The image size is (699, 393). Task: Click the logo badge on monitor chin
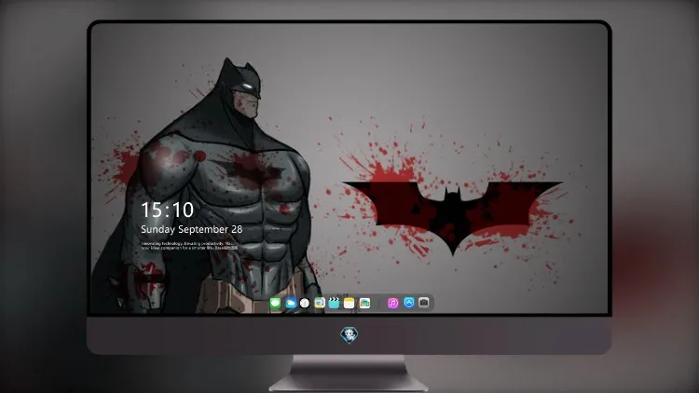pos(349,335)
